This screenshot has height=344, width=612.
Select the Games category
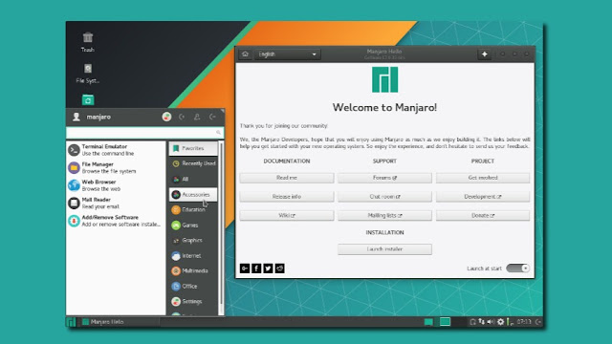click(x=193, y=226)
